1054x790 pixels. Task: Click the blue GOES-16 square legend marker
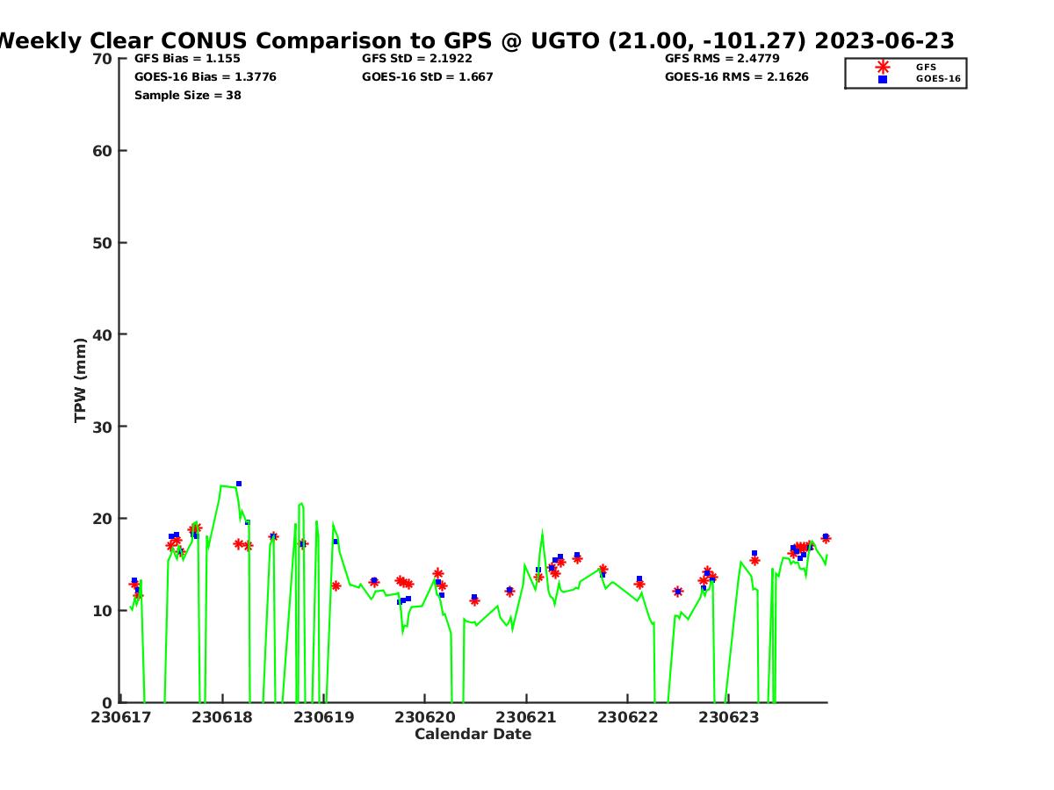coord(883,79)
